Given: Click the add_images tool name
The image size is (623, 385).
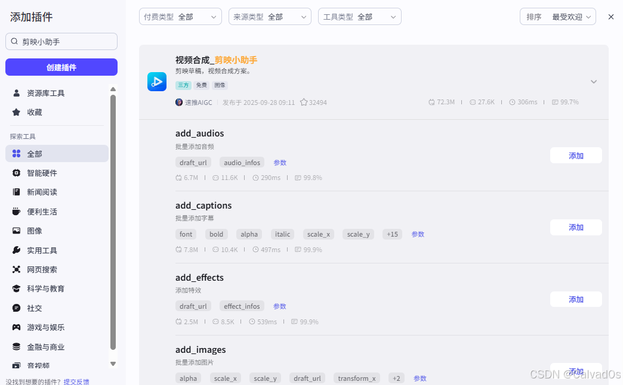Looking at the screenshot, I should coord(201,350).
